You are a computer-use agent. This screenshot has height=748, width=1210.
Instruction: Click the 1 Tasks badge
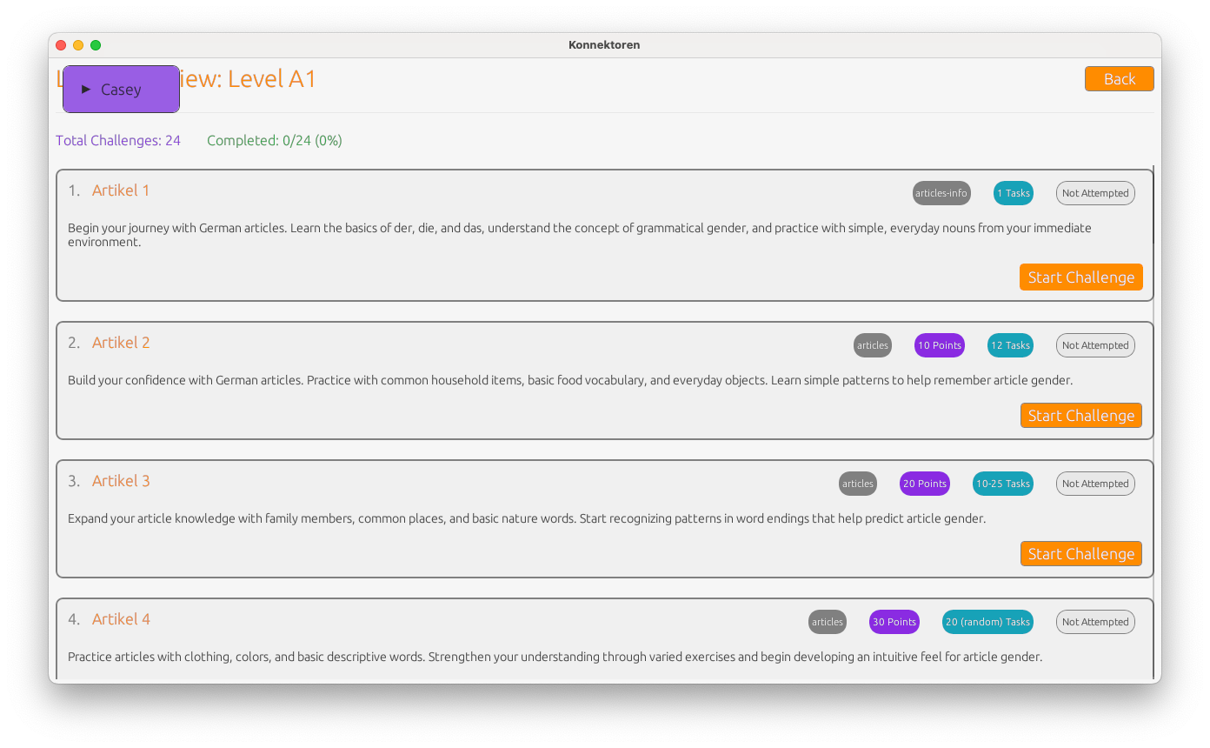point(1014,193)
